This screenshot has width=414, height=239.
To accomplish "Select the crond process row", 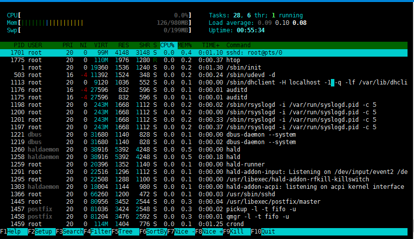I will click(x=204, y=224).
